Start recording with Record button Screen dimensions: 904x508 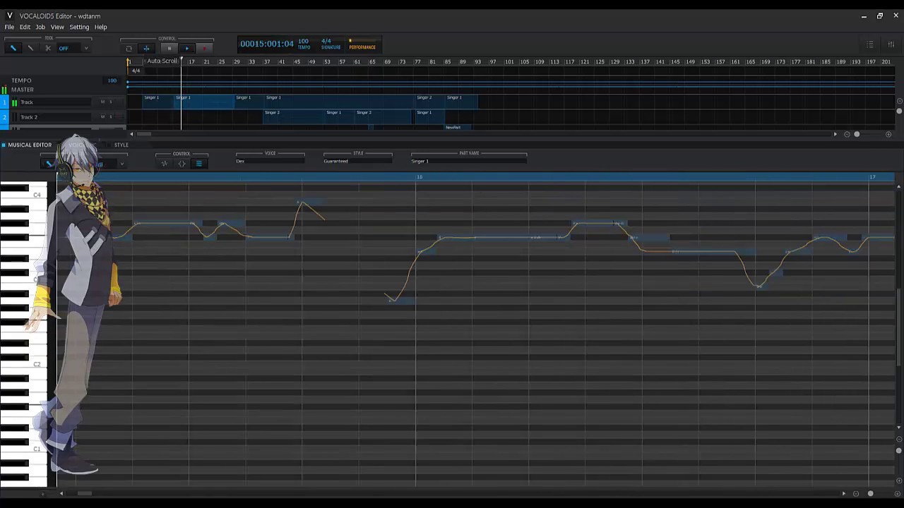[x=204, y=48]
